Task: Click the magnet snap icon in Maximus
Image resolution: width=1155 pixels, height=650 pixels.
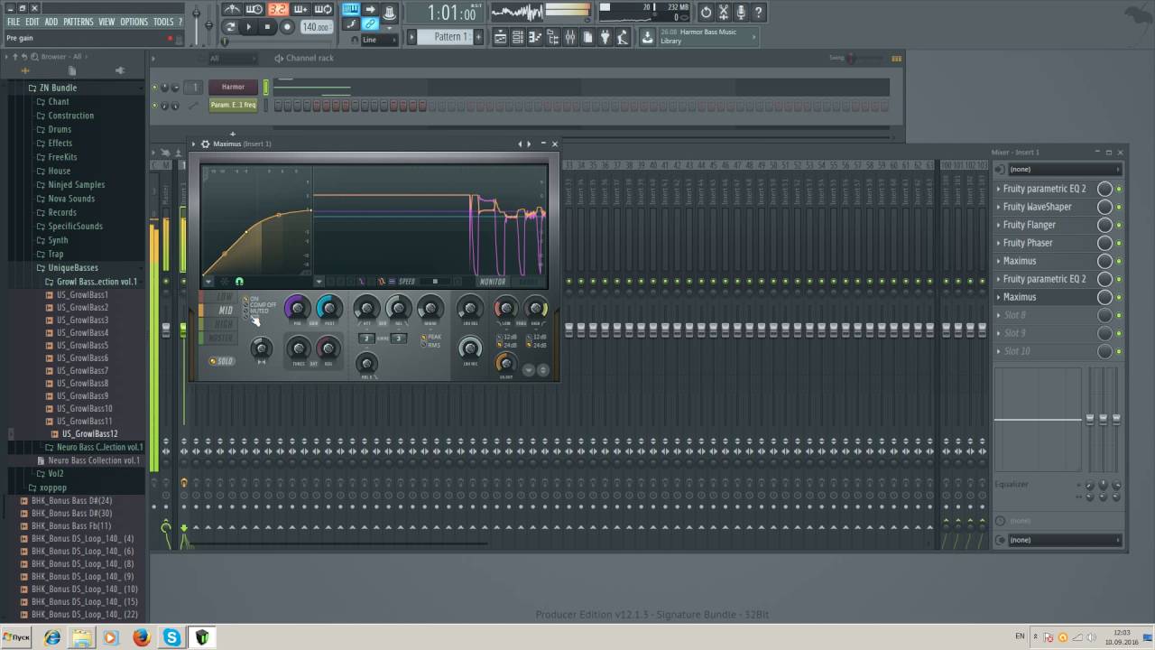Action: 239,282
